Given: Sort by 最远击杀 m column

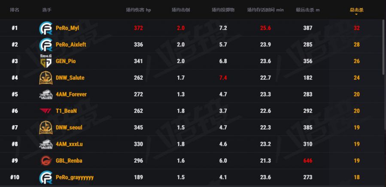Looking at the screenshot, I should pos(308,10).
